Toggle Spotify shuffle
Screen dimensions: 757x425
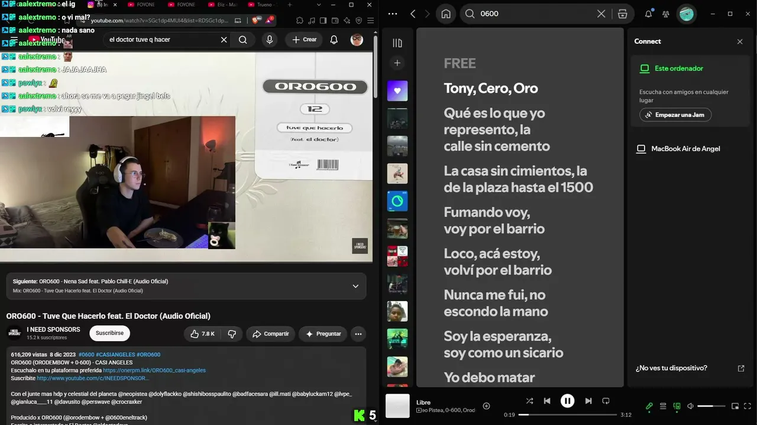tap(529, 401)
